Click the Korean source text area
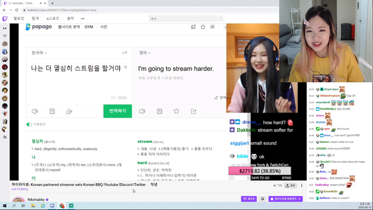373x210 pixels. click(x=76, y=68)
